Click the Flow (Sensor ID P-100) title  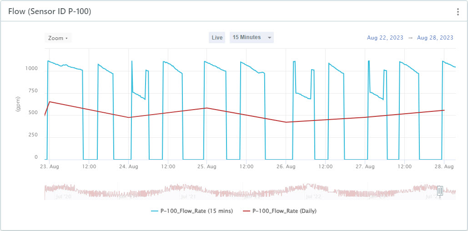[50, 12]
